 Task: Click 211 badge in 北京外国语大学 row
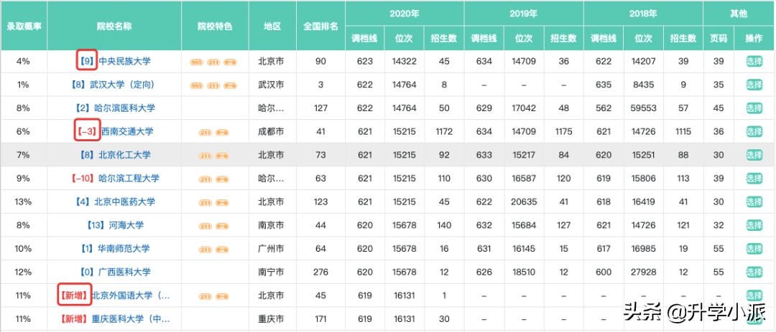click(x=205, y=296)
